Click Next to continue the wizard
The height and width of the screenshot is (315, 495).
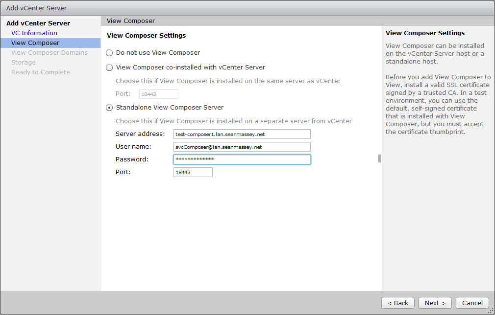coord(435,303)
